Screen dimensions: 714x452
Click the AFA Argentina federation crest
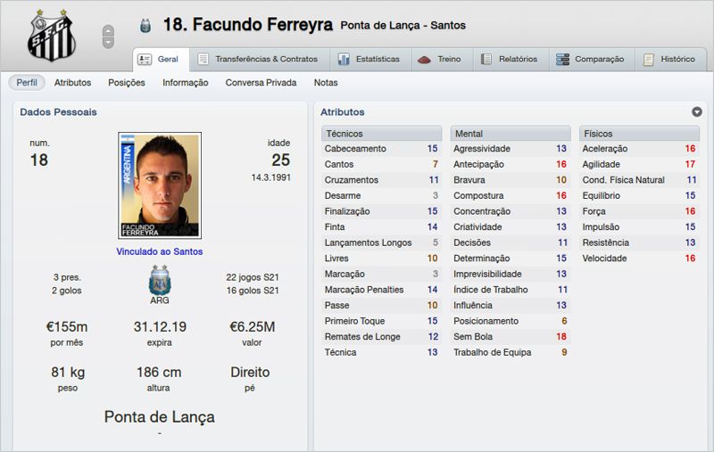[x=160, y=282]
